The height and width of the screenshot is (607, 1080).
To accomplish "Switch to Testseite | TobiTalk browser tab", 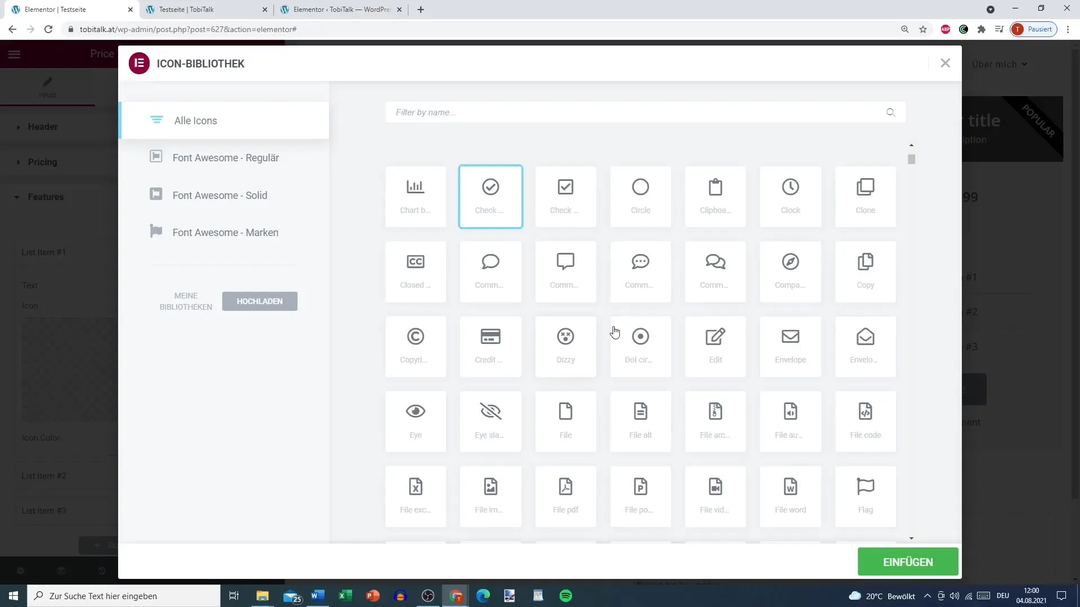I will tap(206, 10).
